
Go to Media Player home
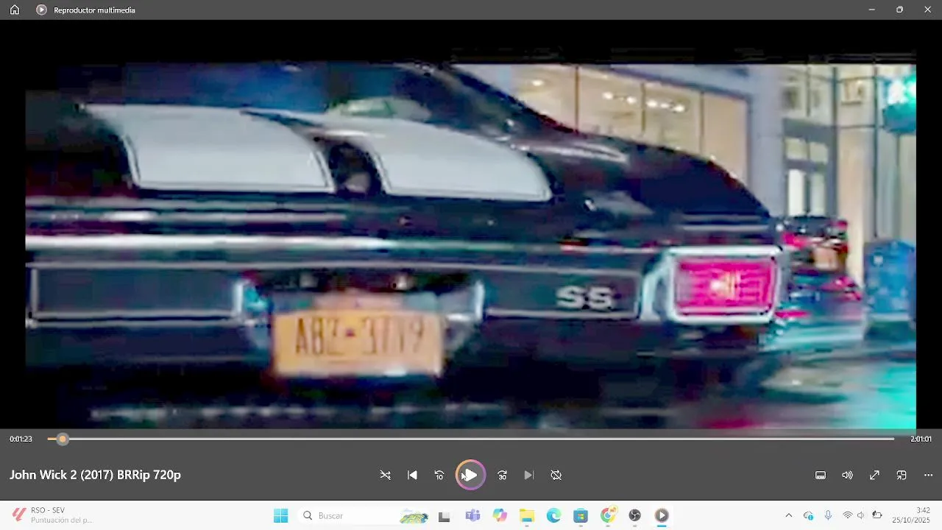[x=15, y=10]
